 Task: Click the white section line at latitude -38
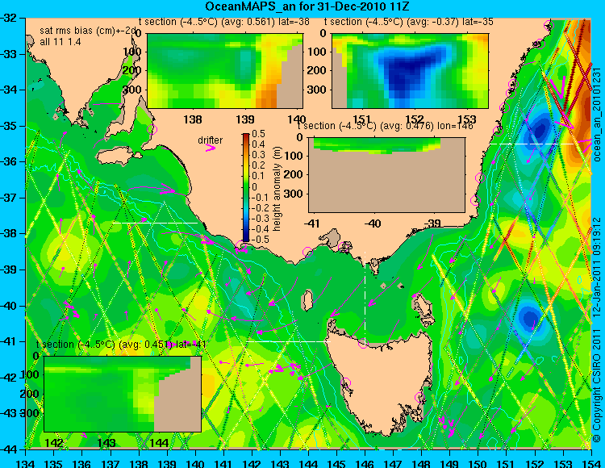point(156,223)
